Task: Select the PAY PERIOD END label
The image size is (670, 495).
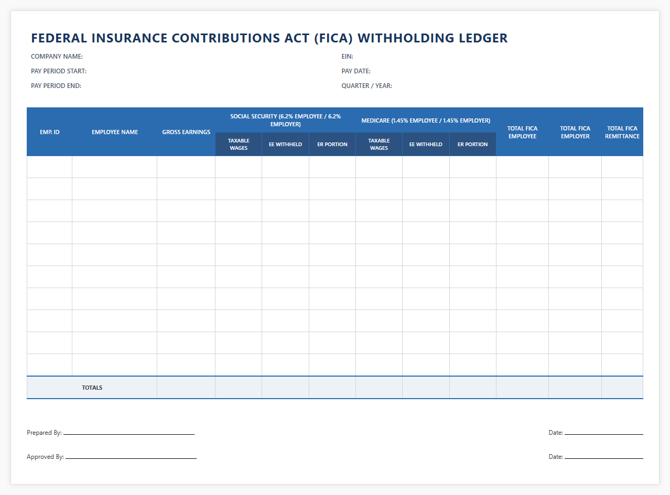Action: click(x=56, y=86)
